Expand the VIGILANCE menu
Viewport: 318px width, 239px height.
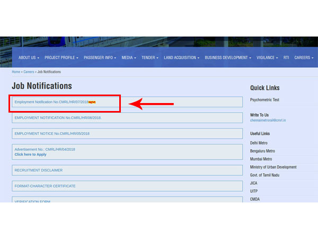(x=267, y=58)
